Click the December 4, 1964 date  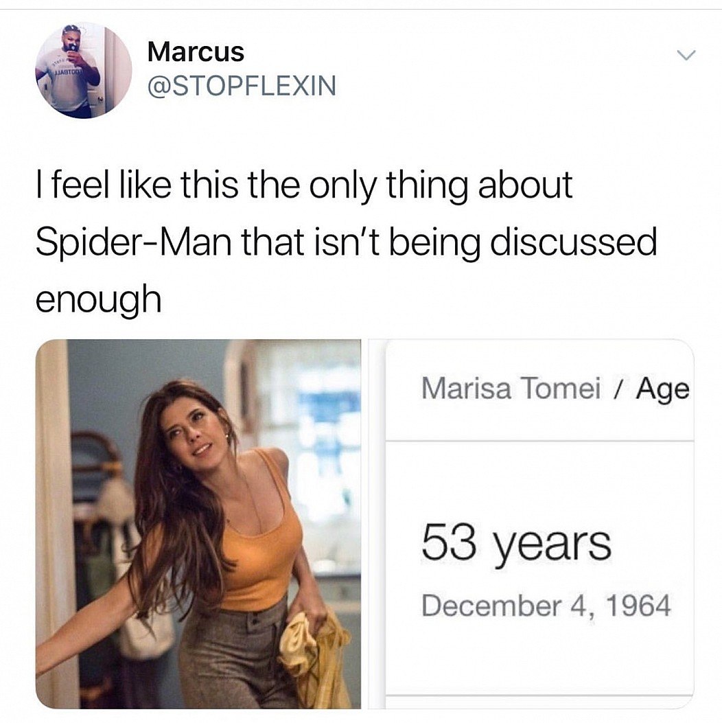[546, 606]
